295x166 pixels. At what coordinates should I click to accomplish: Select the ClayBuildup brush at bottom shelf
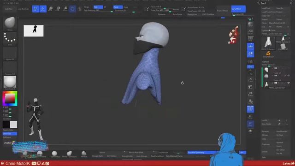point(54,154)
